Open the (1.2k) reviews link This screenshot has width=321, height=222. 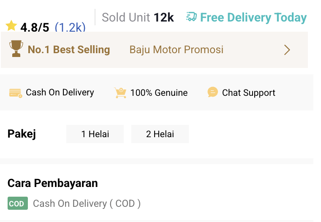tap(70, 28)
